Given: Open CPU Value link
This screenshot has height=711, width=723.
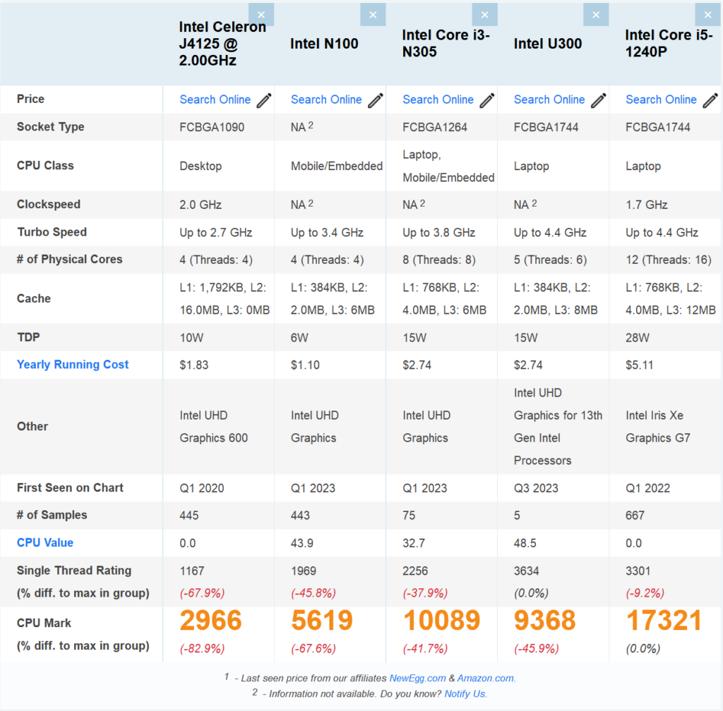Looking at the screenshot, I should (44, 543).
